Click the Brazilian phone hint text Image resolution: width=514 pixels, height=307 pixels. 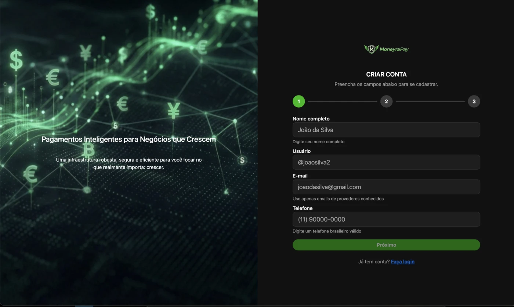pyautogui.click(x=327, y=231)
